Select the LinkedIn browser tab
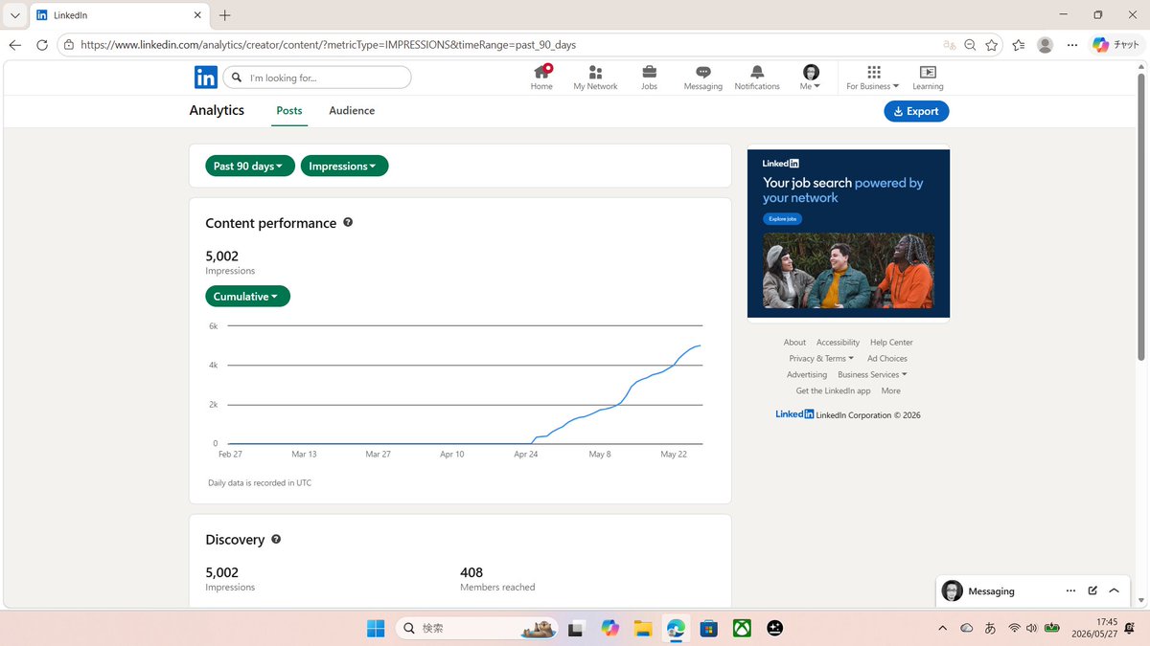 coord(119,15)
